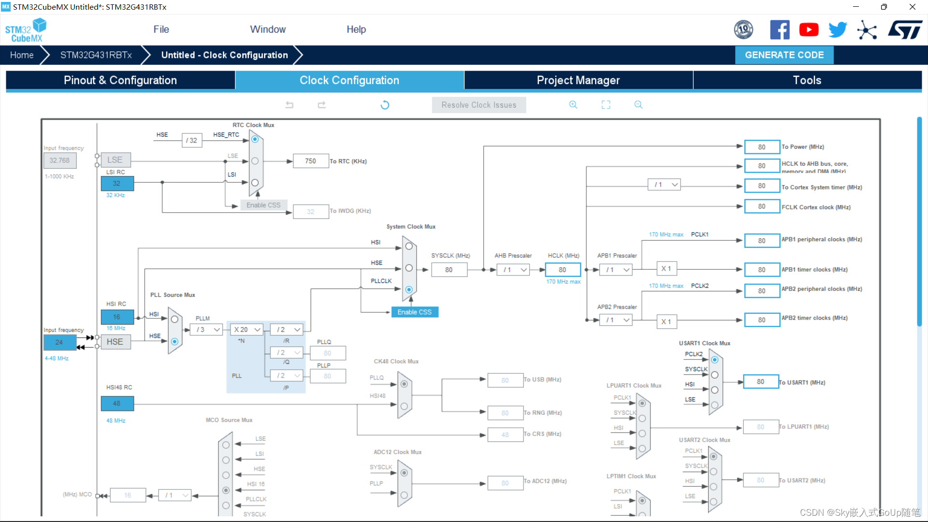Select HSE_RTC in RTC Clock Mux
This screenshot has height=522, width=928.
pos(255,139)
